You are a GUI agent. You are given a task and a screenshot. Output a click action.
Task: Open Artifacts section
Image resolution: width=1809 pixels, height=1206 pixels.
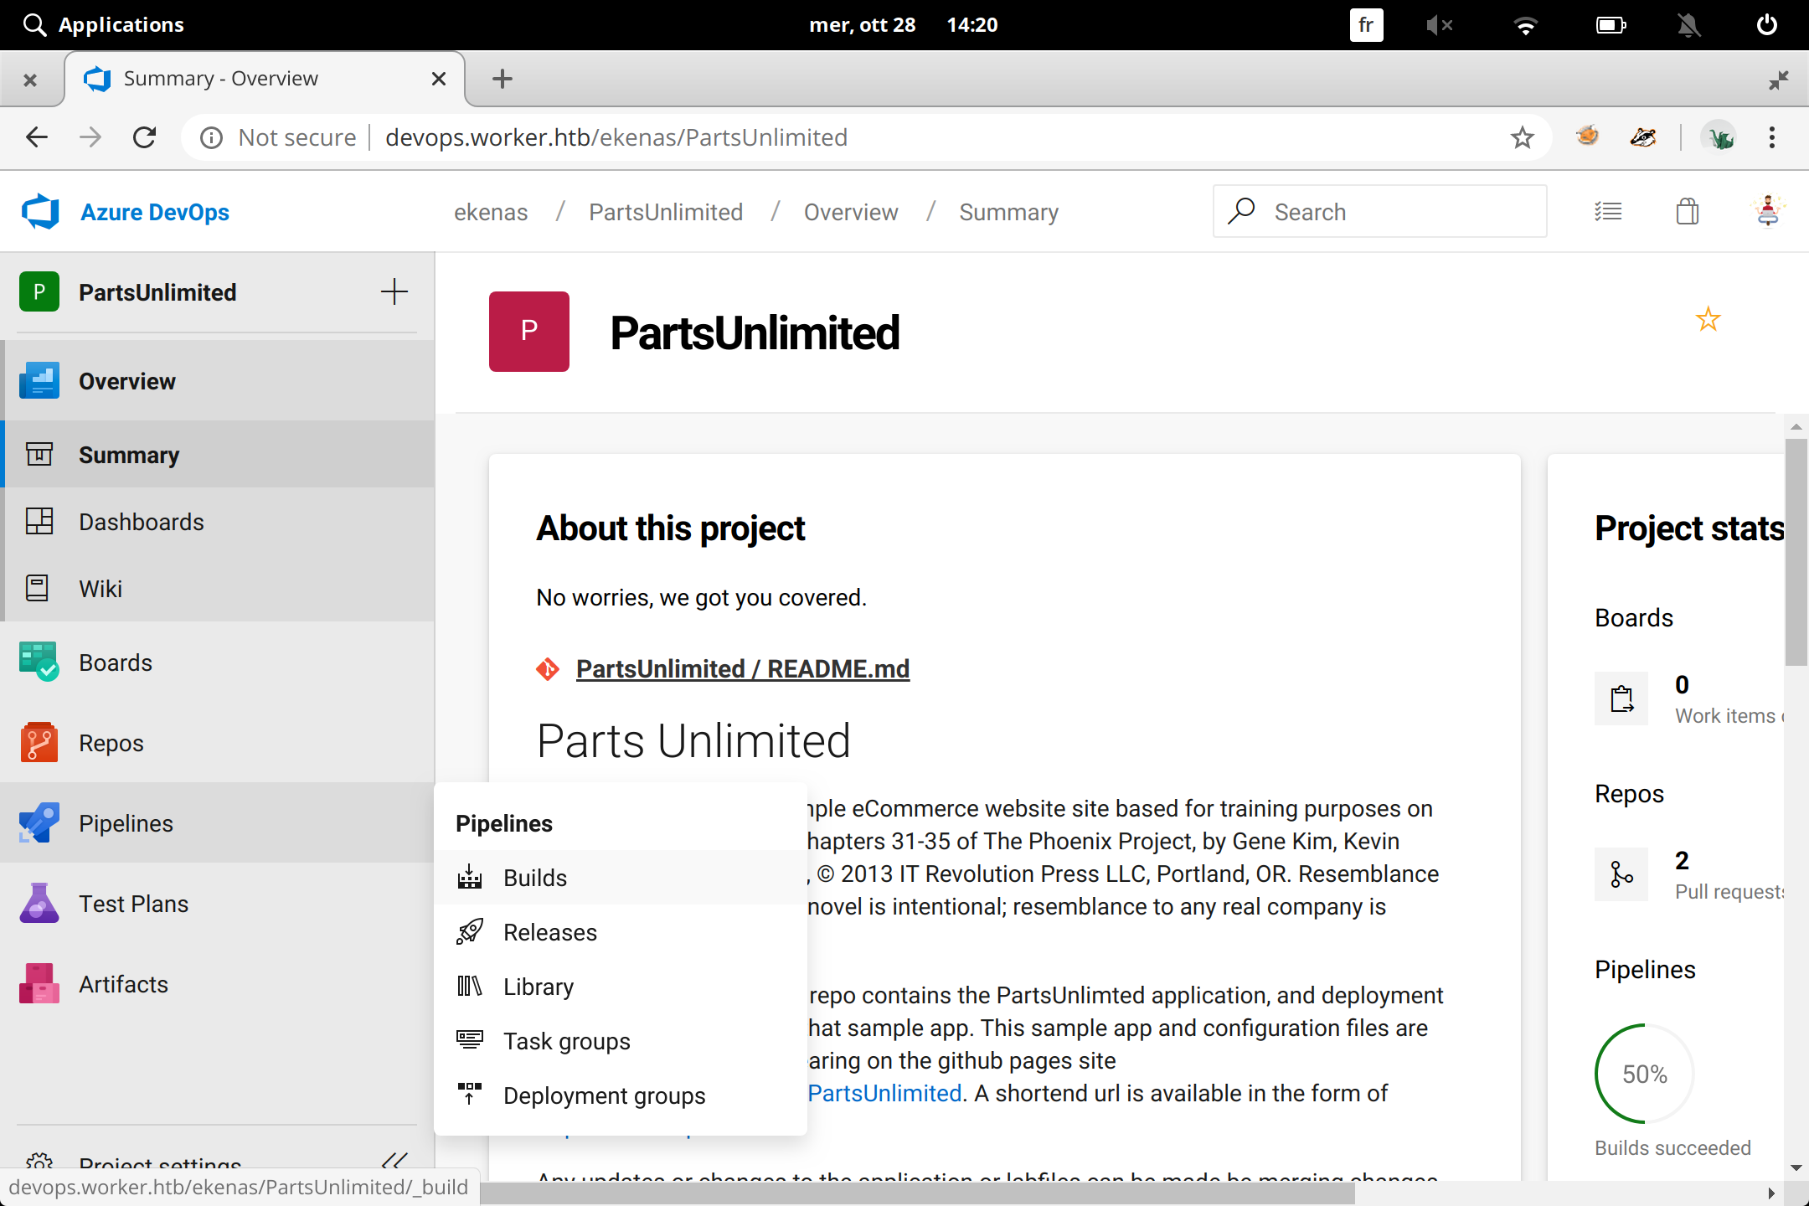click(x=123, y=984)
